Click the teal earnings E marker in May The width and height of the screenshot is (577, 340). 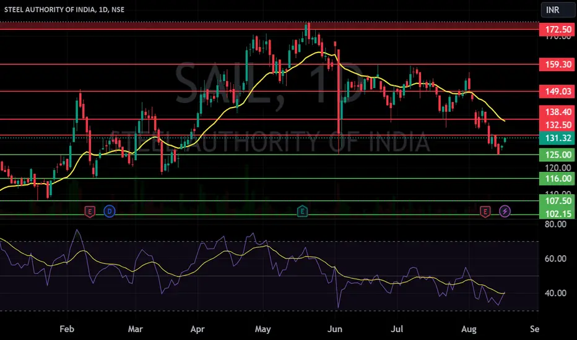(302, 211)
